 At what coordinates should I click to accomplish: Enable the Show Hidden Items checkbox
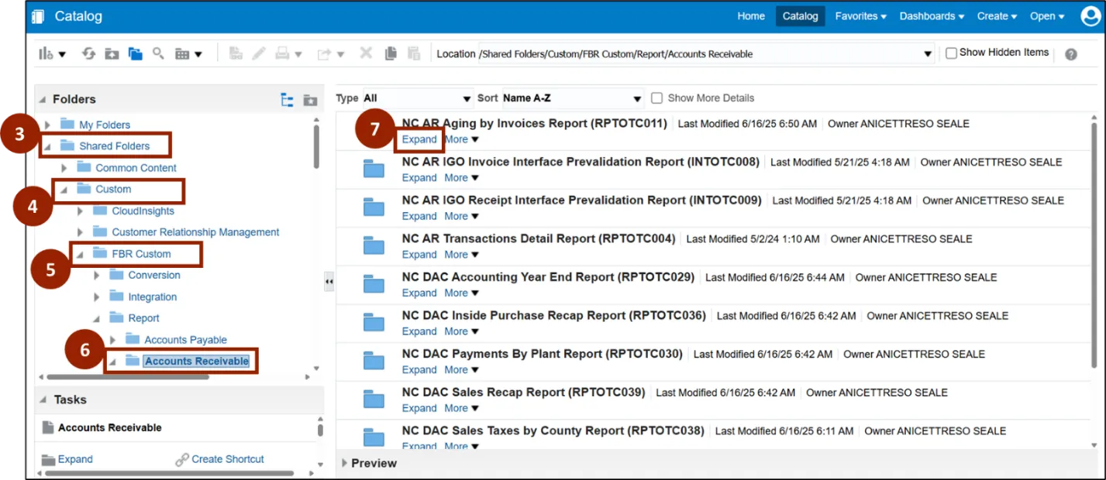pyautogui.click(x=951, y=53)
